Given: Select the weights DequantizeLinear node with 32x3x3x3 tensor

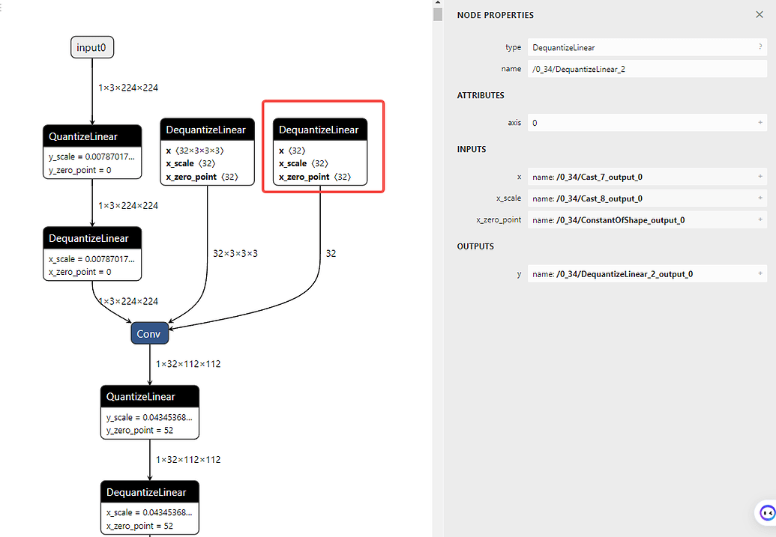Looking at the screenshot, I should click(207, 150).
